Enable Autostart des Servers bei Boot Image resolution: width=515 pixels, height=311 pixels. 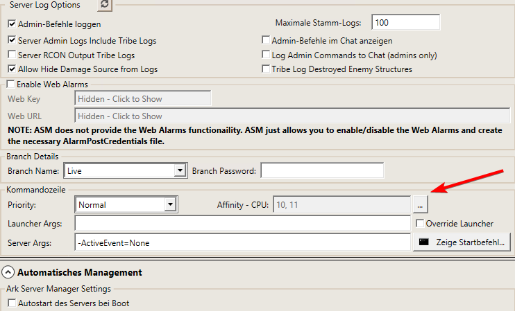tap(12, 303)
